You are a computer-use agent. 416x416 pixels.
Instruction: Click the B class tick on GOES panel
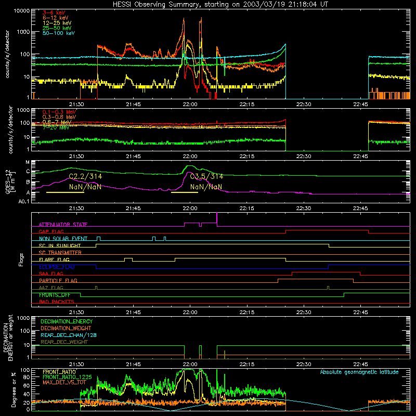coord(28,183)
